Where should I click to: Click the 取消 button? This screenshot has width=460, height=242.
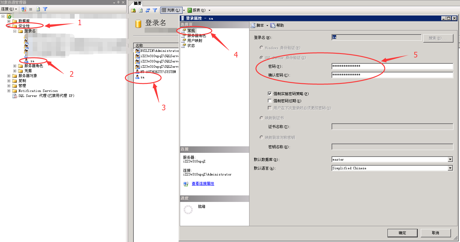pyautogui.click(x=435, y=233)
